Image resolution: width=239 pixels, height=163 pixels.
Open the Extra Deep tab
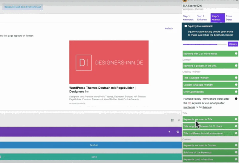[x=229, y=18]
